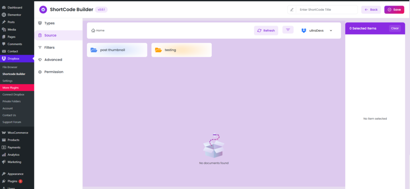Click the Contact envelope icon
This screenshot has width=410, height=189.
click(4, 52)
